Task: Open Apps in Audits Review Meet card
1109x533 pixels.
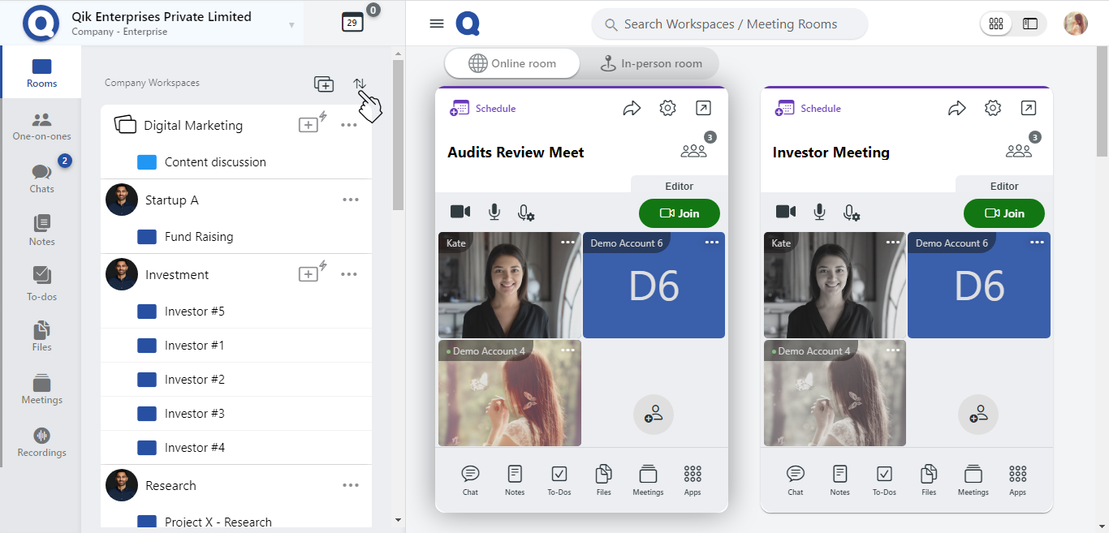Action: pyautogui.click(x=692, y=479)
